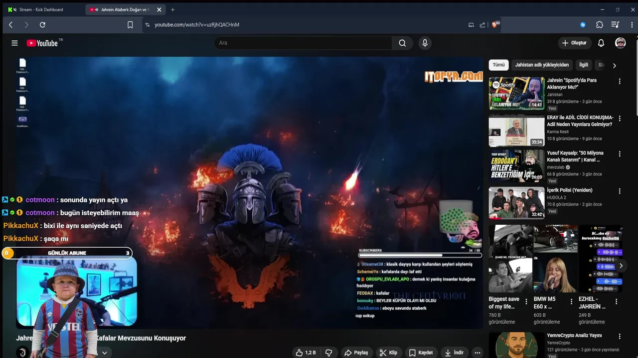Image resolution: width=638 pixels, height=358 pixels.
Task: Show next Shorts with shelf arrow
Action: click(x=621, y=266)
